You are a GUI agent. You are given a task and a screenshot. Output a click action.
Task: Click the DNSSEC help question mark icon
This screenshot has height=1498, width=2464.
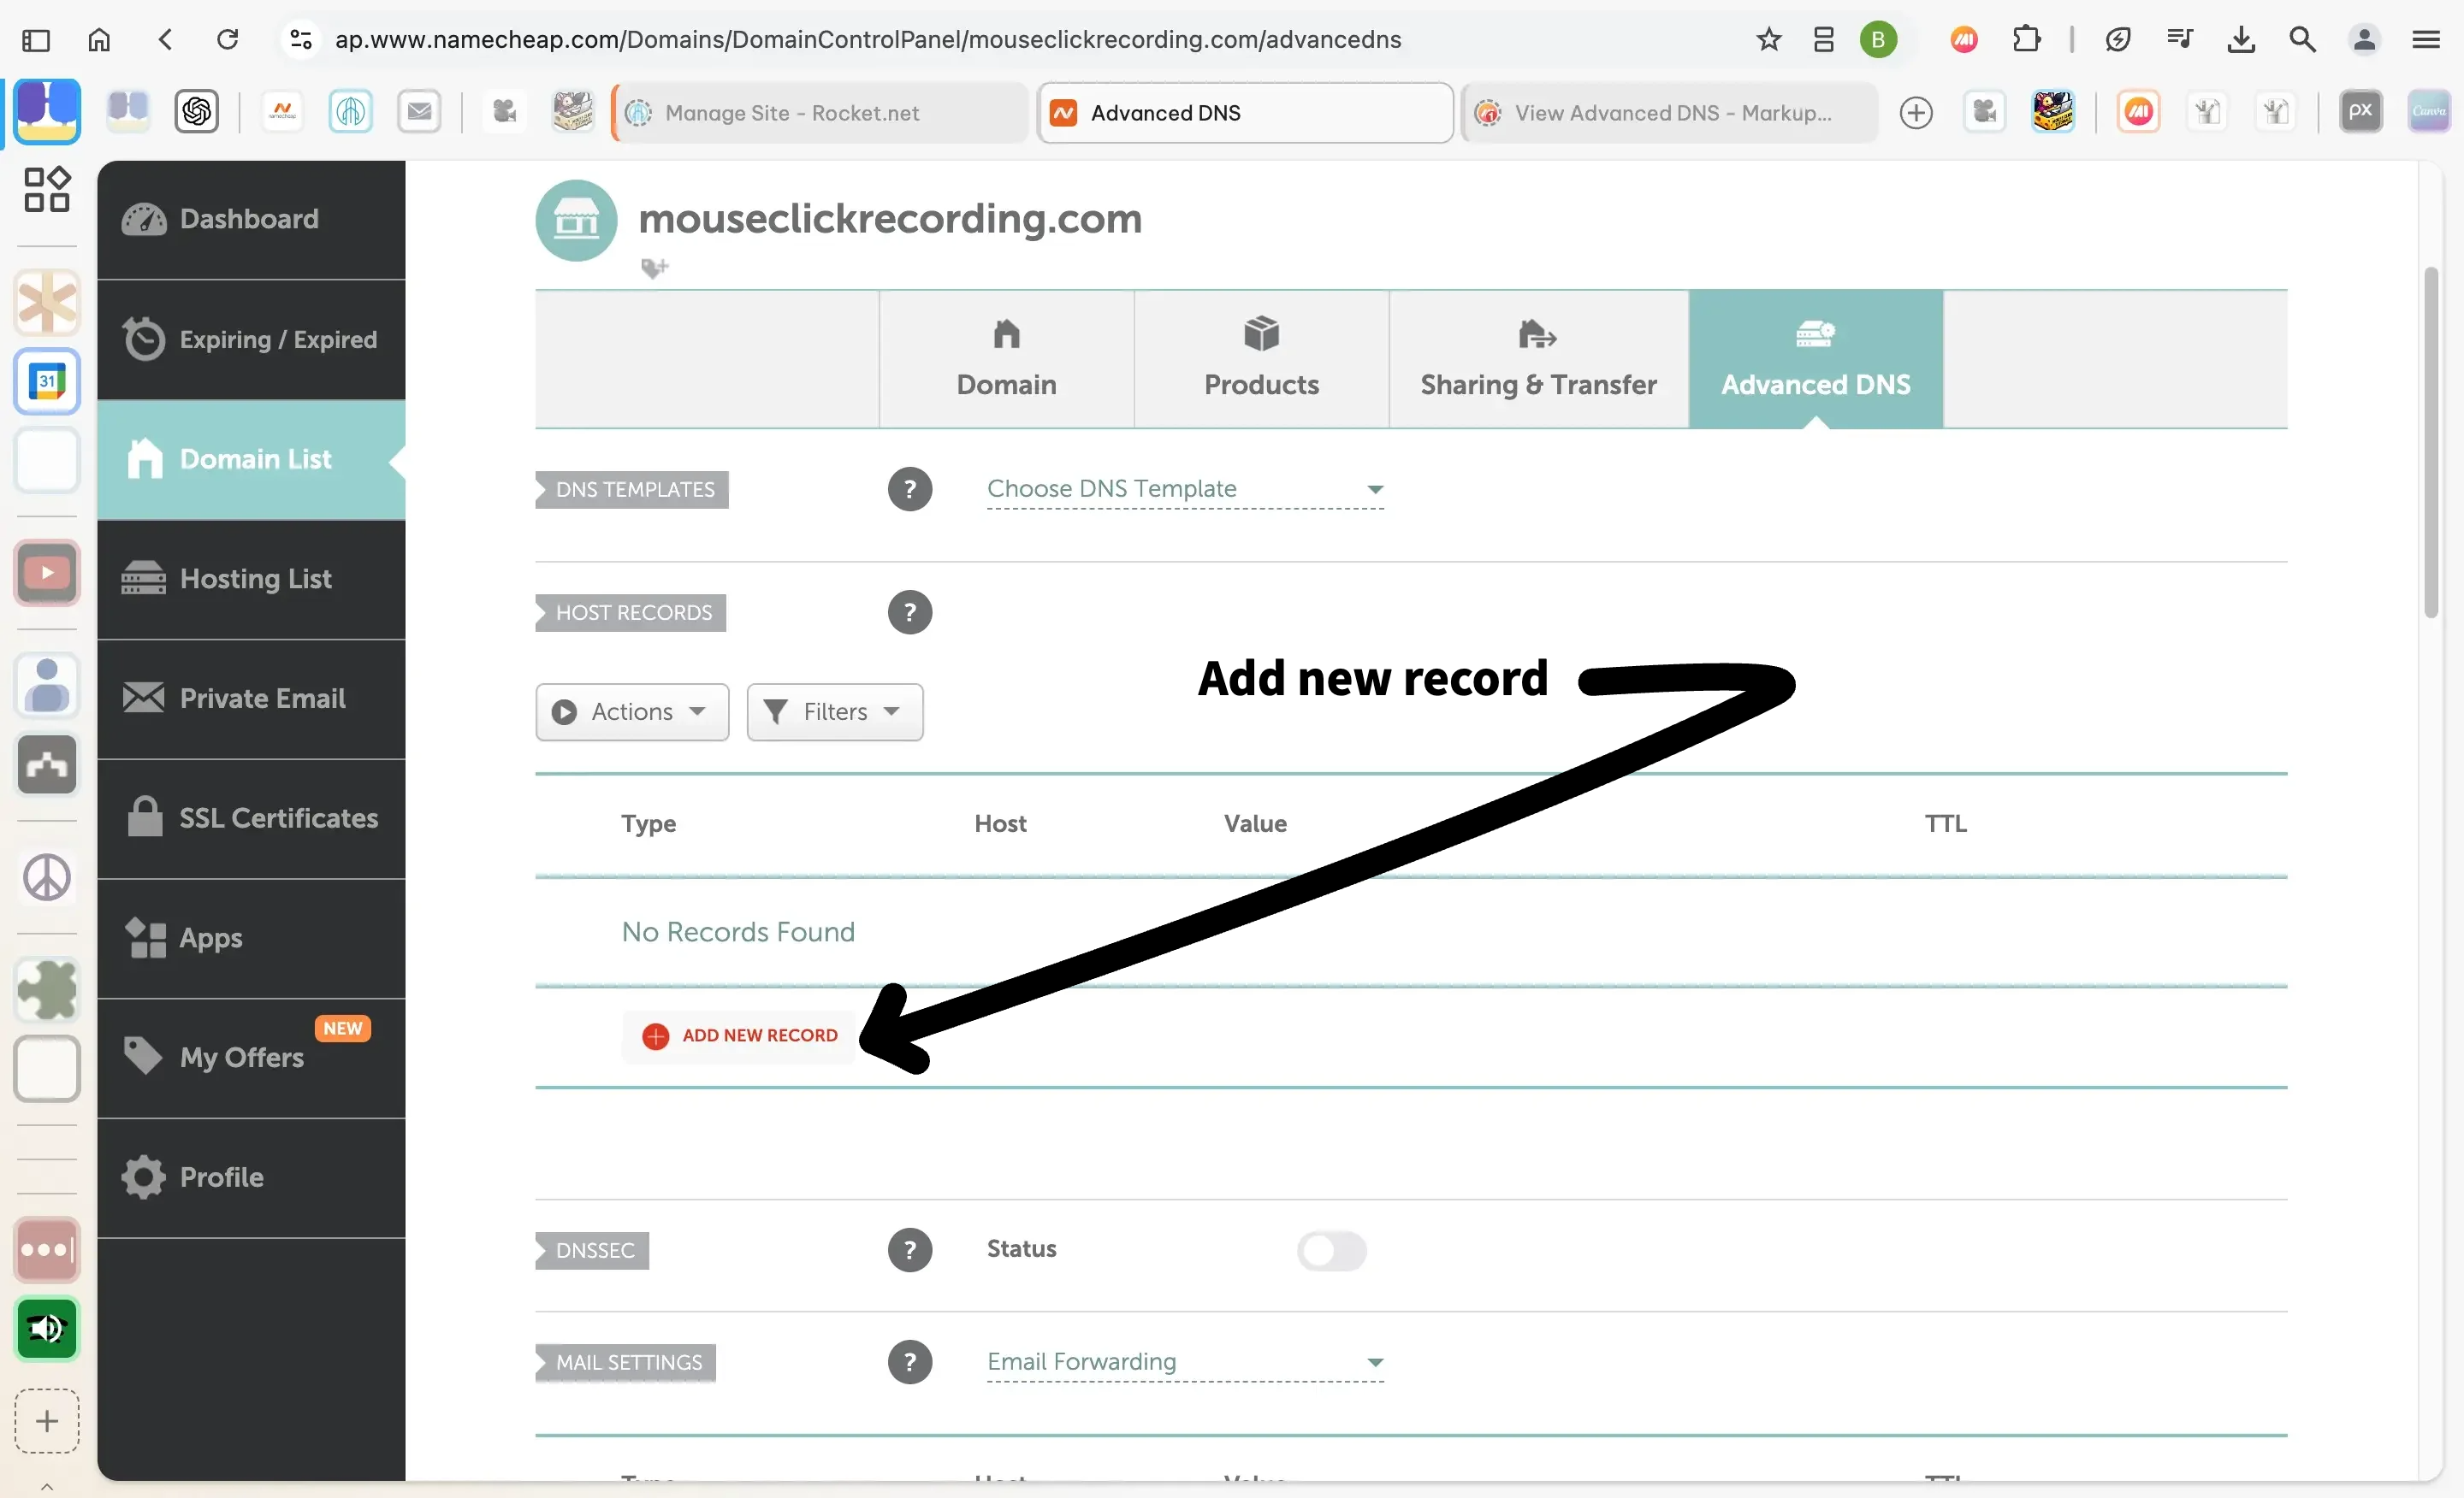click(x=909, y=1250)
